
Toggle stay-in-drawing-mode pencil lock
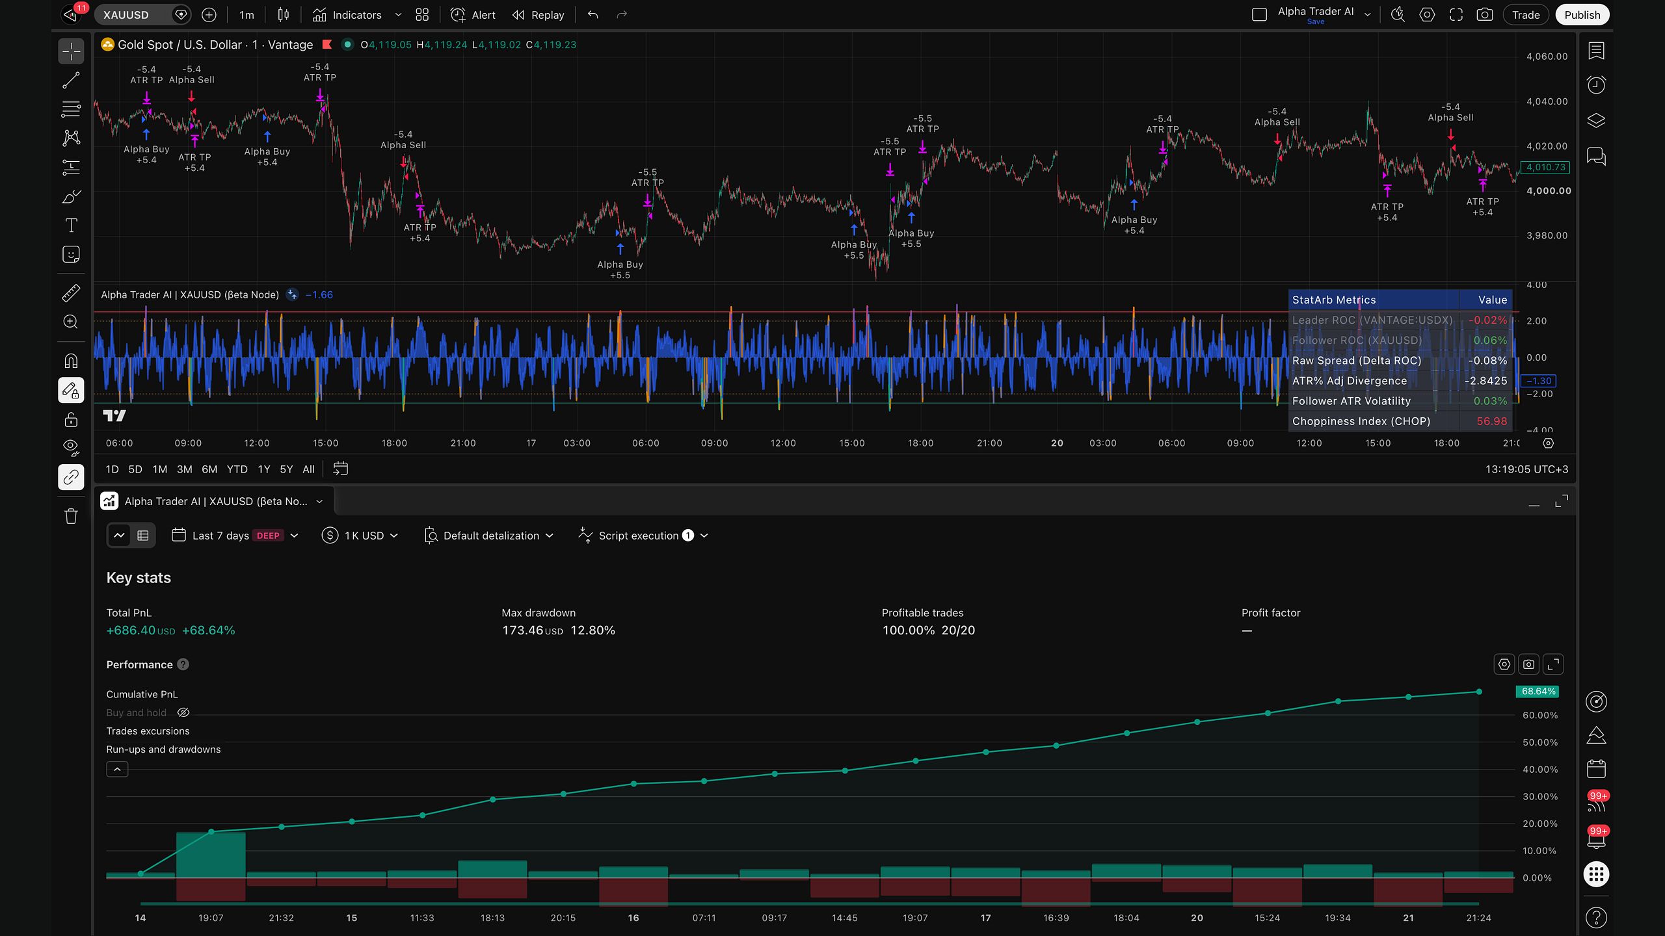pyautogui.click(x=71, y=390)
